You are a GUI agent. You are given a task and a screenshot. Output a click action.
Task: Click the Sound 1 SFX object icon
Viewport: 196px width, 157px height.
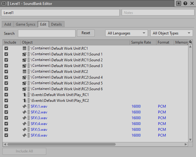tap(25, 54)
